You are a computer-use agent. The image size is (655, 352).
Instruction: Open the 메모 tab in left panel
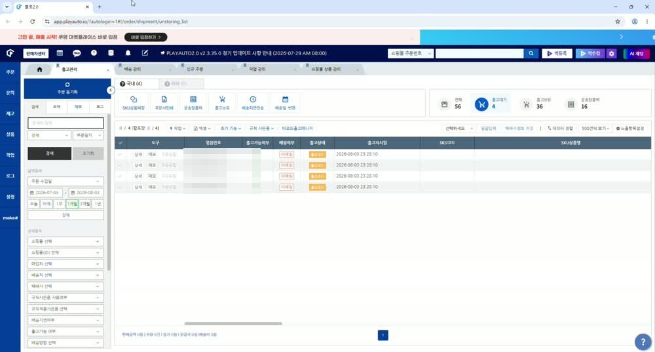point(78,107)
